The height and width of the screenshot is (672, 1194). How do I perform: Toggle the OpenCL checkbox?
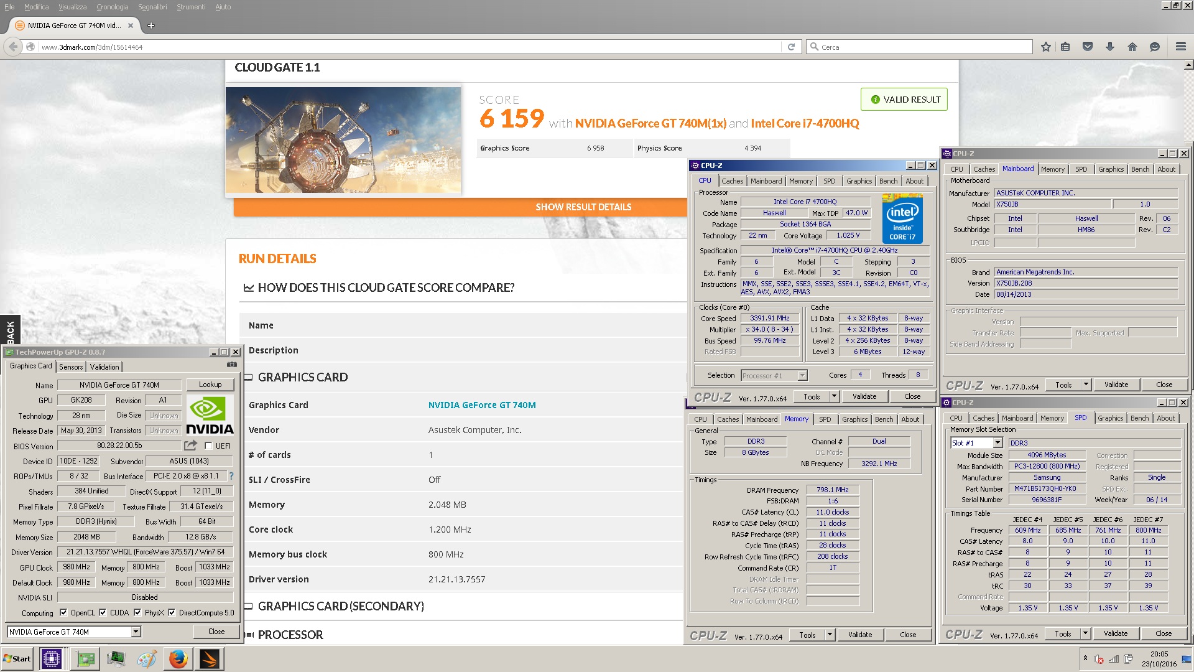pyautogui.click(x=63, y=612)
